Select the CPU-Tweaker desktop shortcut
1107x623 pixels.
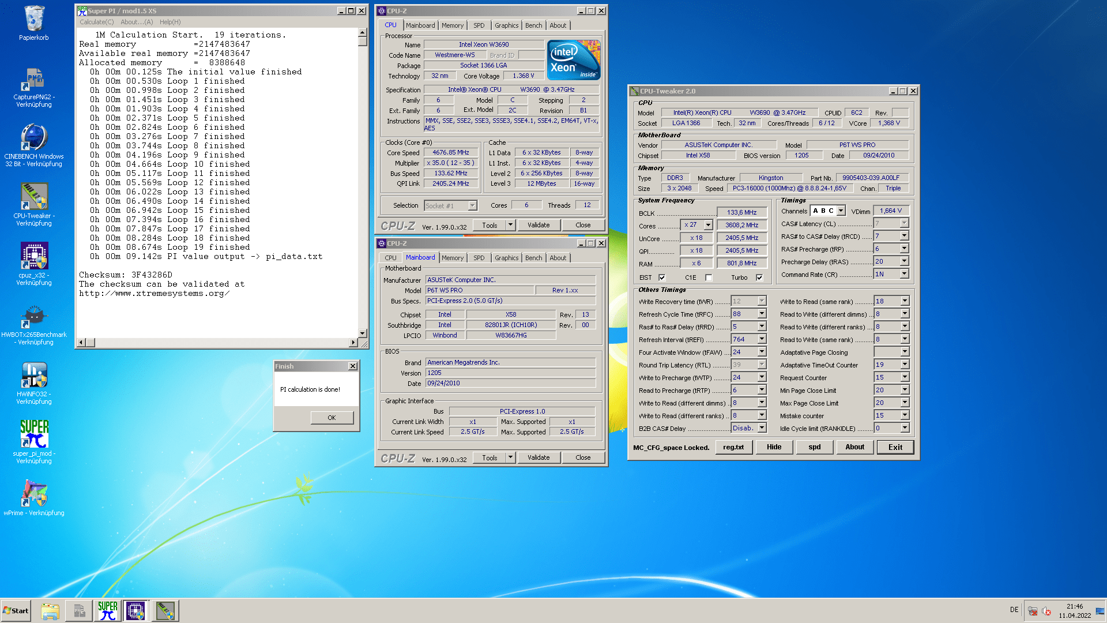34,205
